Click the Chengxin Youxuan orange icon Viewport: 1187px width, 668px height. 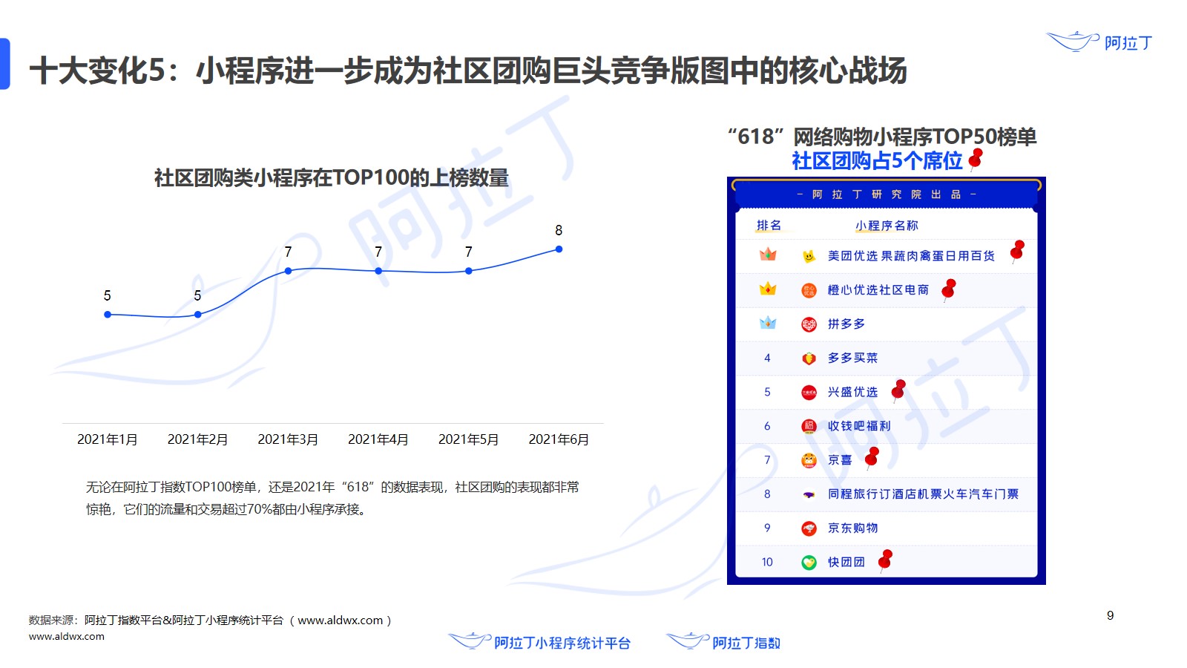pos(809,290)
